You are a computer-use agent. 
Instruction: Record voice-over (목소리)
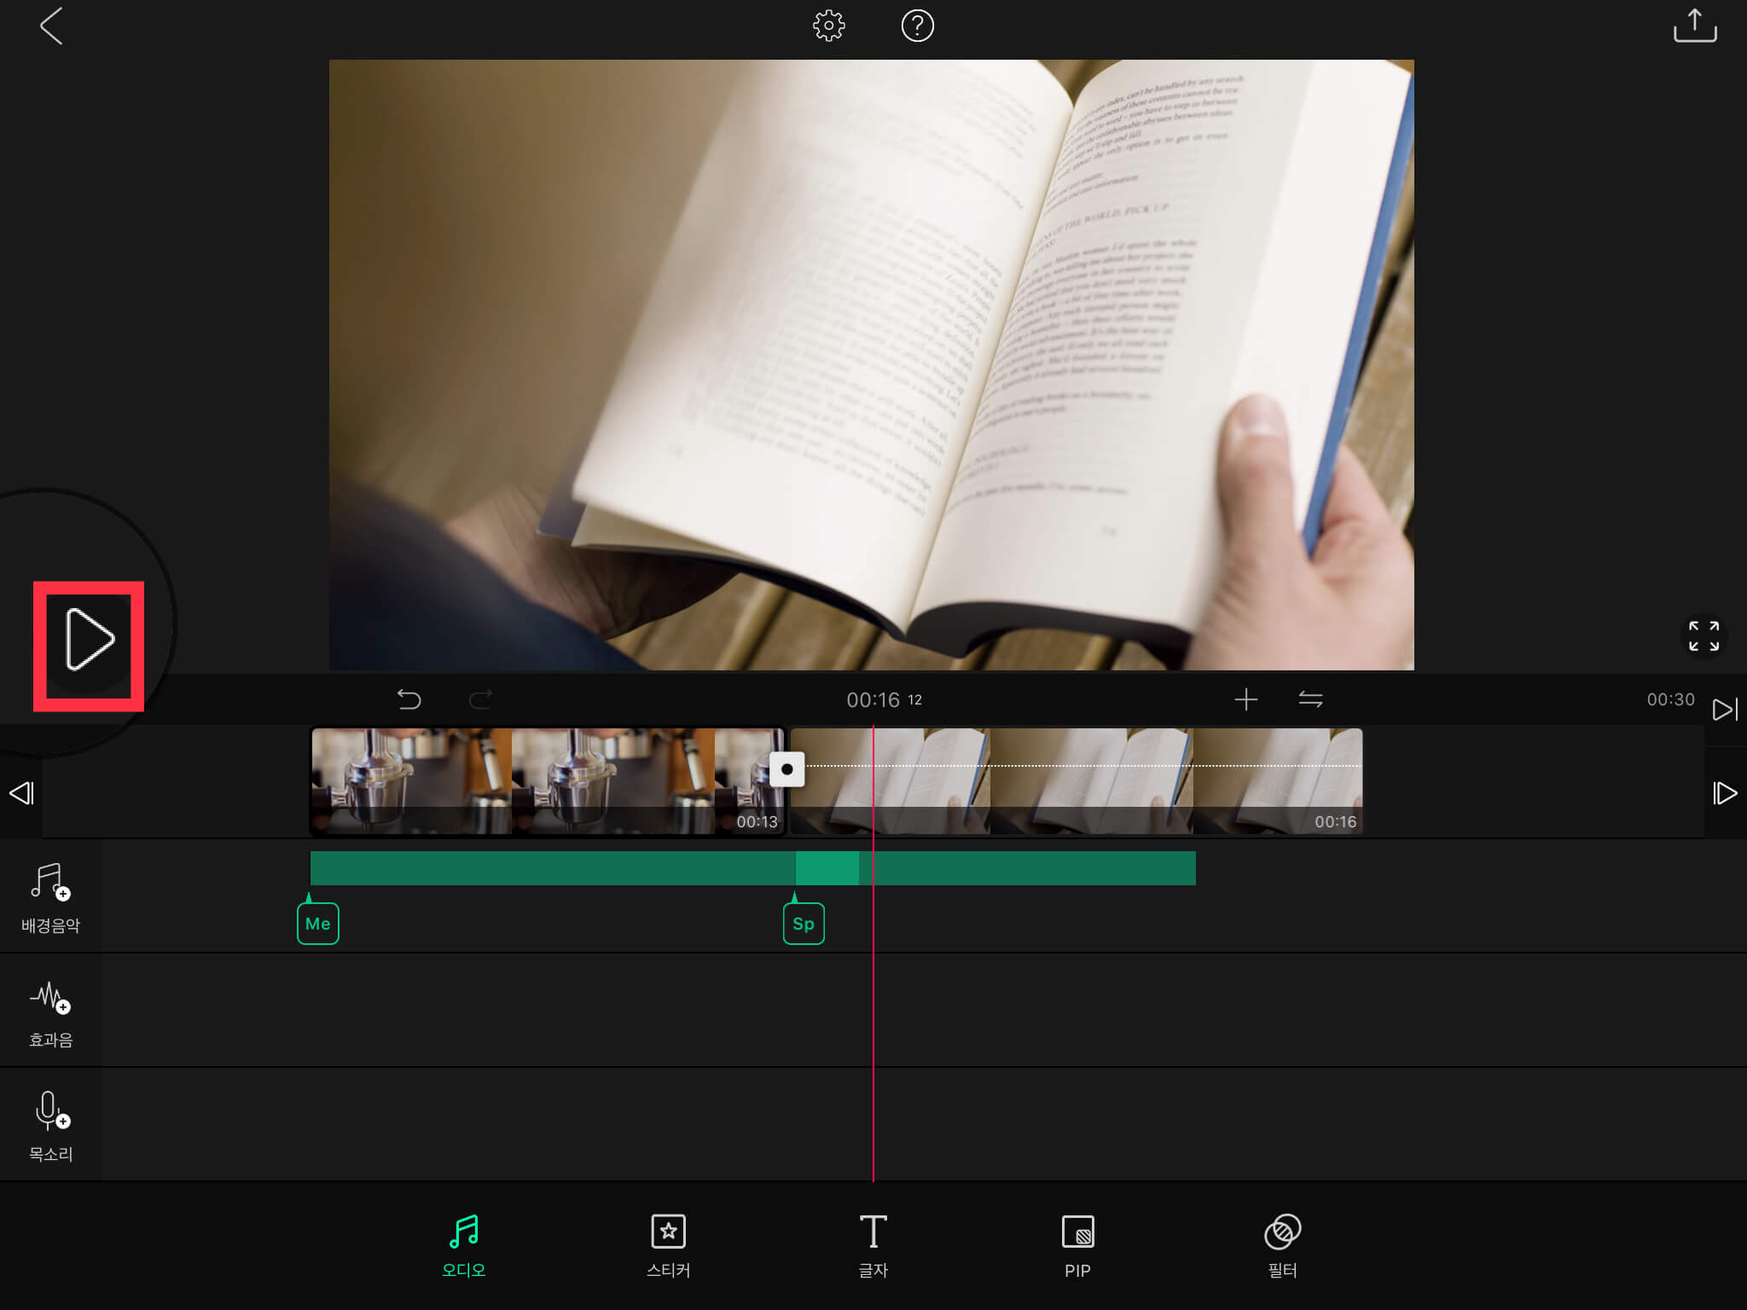pyautogui.click(x=50, y=1124)
